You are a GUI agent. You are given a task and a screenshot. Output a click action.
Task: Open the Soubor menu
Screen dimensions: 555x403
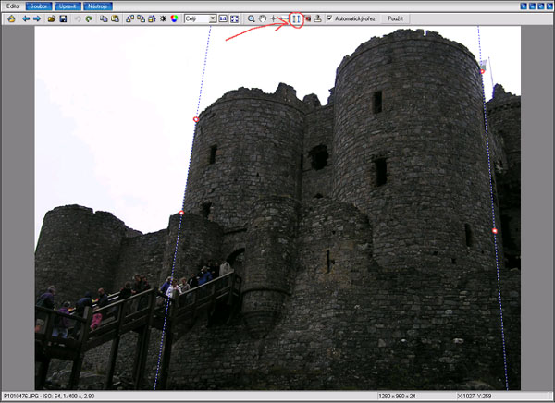[x=38, y=6]
